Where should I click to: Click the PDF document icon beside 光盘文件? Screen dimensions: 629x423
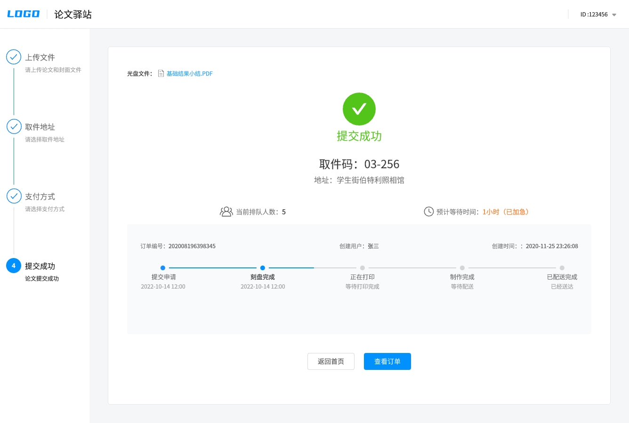(x=161, y=73)
